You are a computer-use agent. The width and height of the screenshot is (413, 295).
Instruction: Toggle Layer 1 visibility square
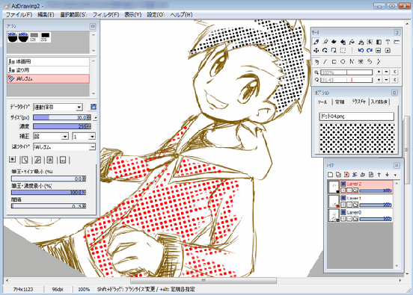[343, 198]
